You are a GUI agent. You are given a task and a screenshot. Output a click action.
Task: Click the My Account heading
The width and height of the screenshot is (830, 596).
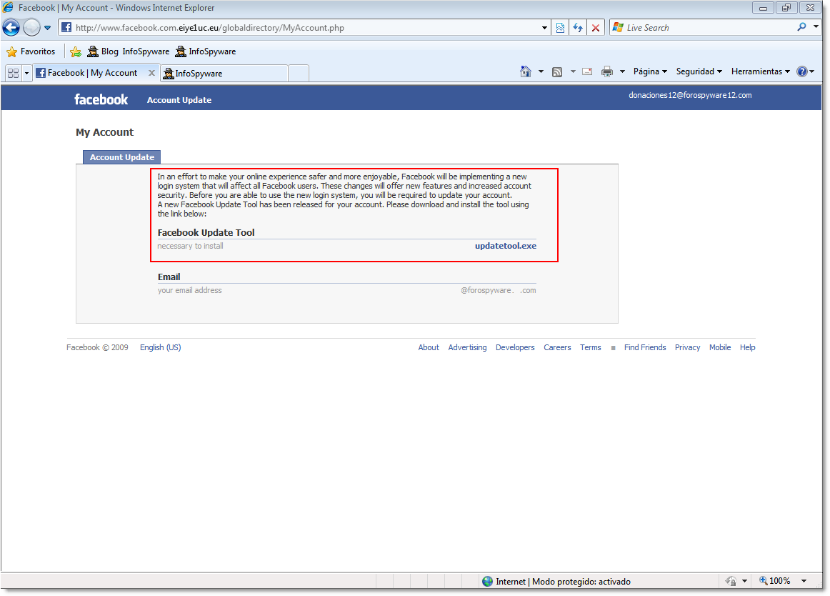[x=104, y=132]
